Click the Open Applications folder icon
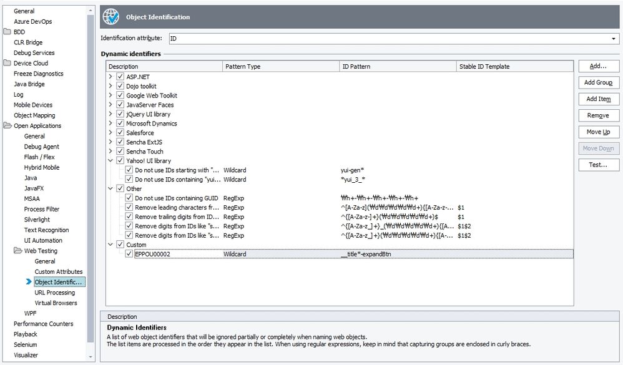The width and height of the screenshot is (623, 365). (x=7, y=125)
